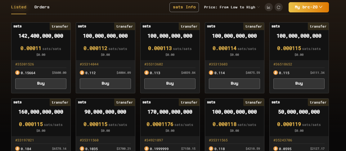Click Bitcoin icon beside 0.184 price
Image resolution: width=346 pixels, height=151 pixels.
[x=17, y=149]
